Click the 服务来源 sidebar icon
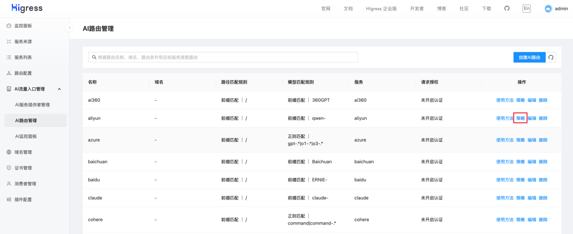This screenshot has width=573, height=234. pyautogui.click(x=9, y=41)
